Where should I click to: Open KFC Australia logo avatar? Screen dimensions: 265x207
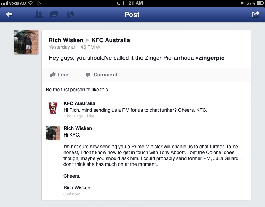coord(53,109)
